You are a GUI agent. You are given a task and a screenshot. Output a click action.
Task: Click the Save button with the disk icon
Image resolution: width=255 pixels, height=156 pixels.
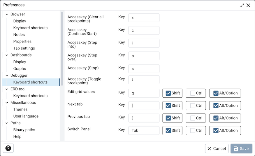point(241,148)
